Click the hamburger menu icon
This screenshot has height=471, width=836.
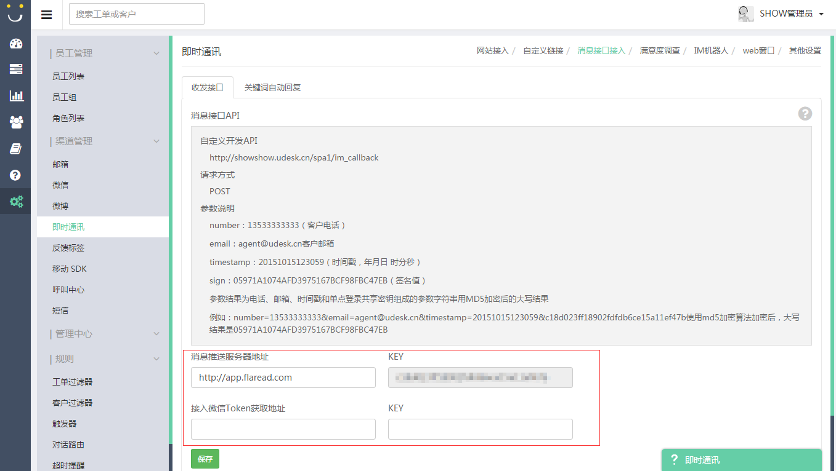click(47, 15)
